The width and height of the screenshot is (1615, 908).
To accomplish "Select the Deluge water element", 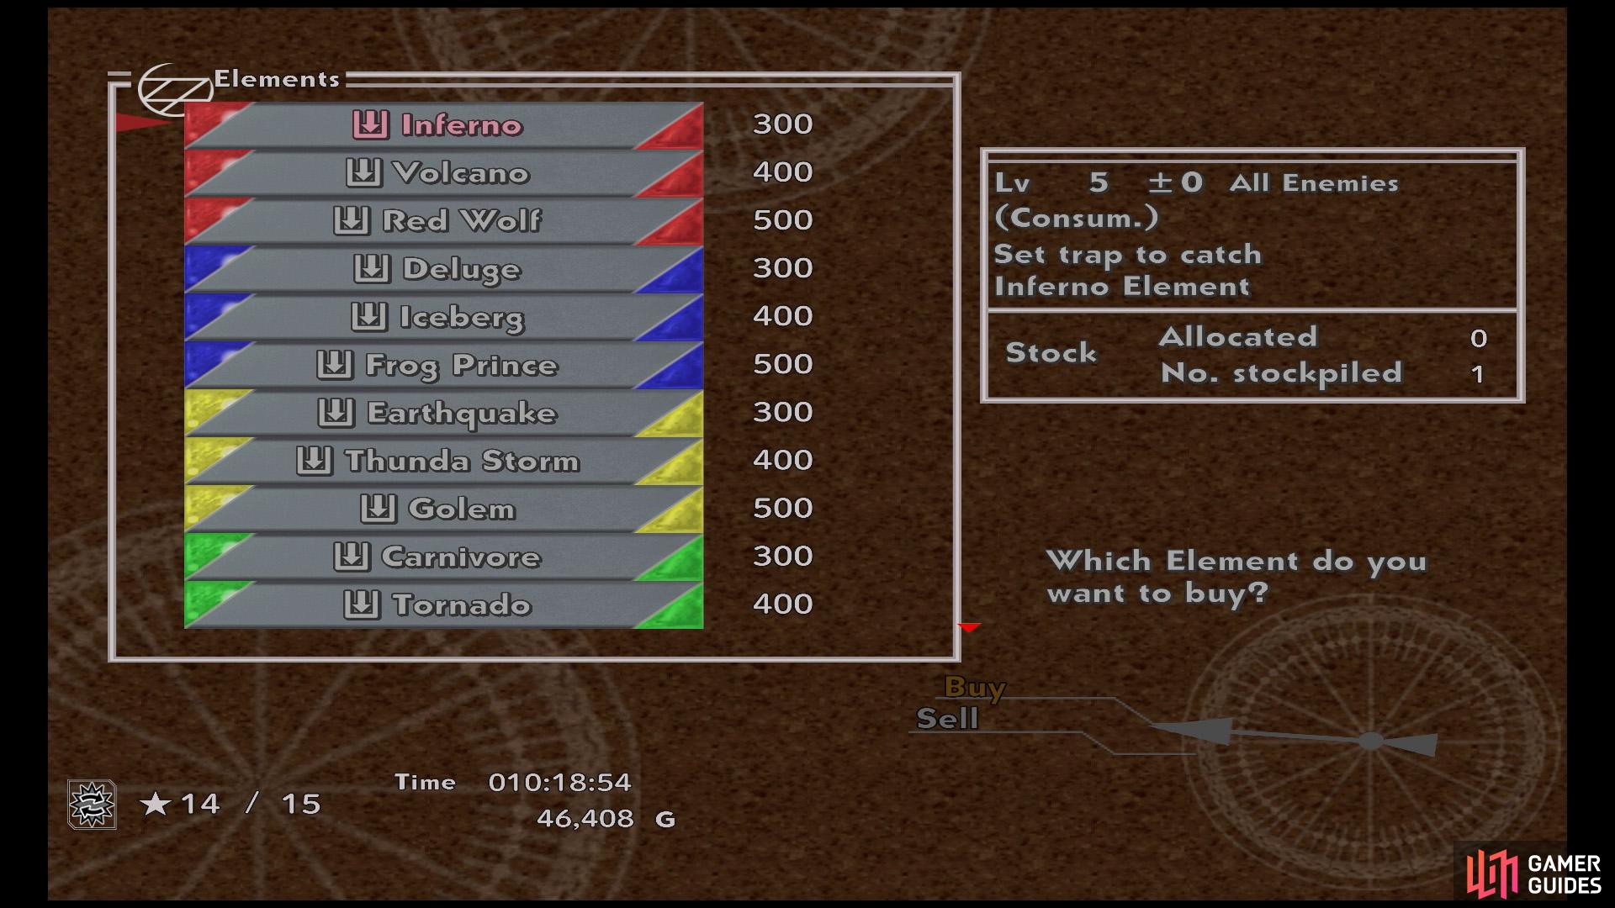I will pos(442,268).
